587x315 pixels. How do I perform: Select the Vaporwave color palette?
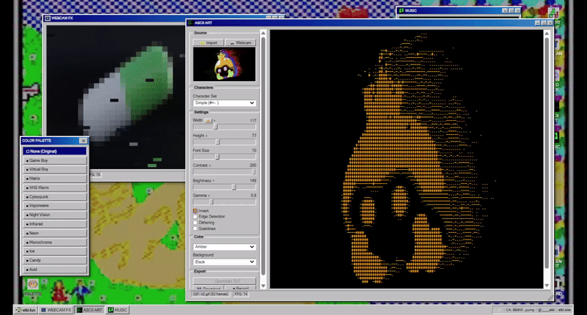(55, 205)
